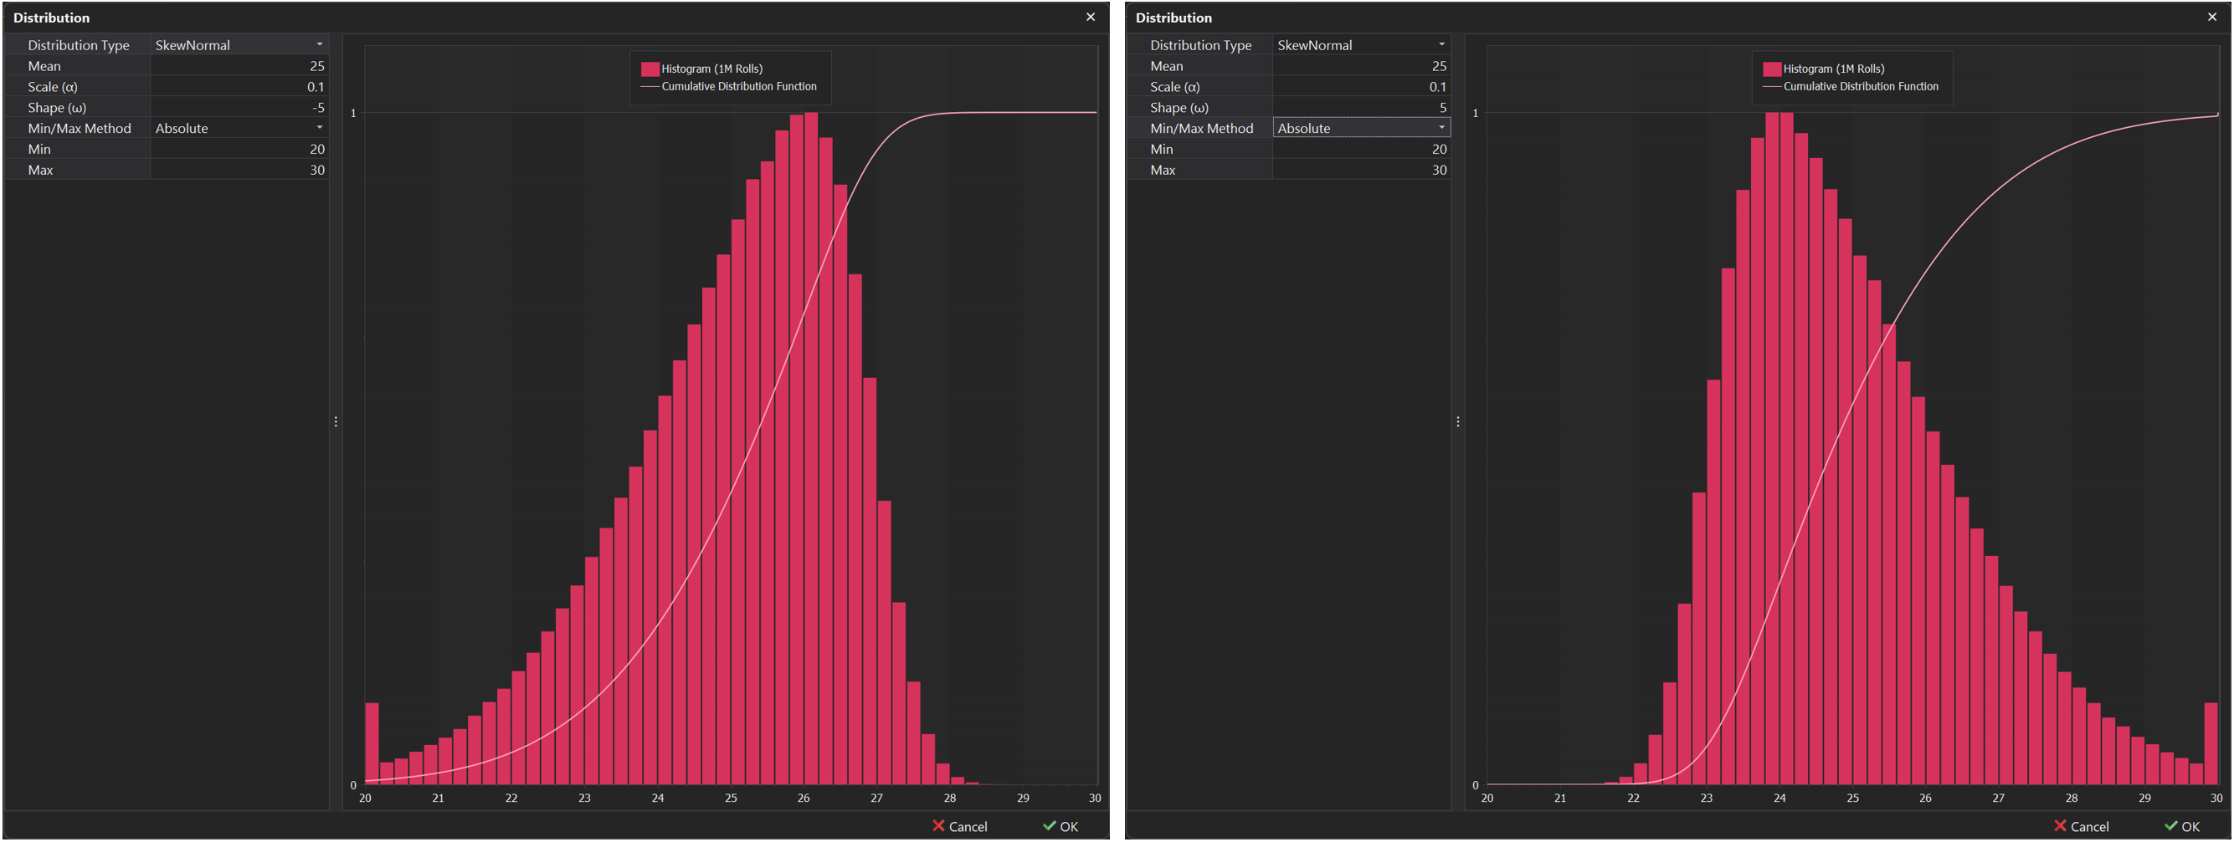Close the left Distribution window
This screenshot has width=2234, height=842.
pyautogui.click(x=1090, y=17)
